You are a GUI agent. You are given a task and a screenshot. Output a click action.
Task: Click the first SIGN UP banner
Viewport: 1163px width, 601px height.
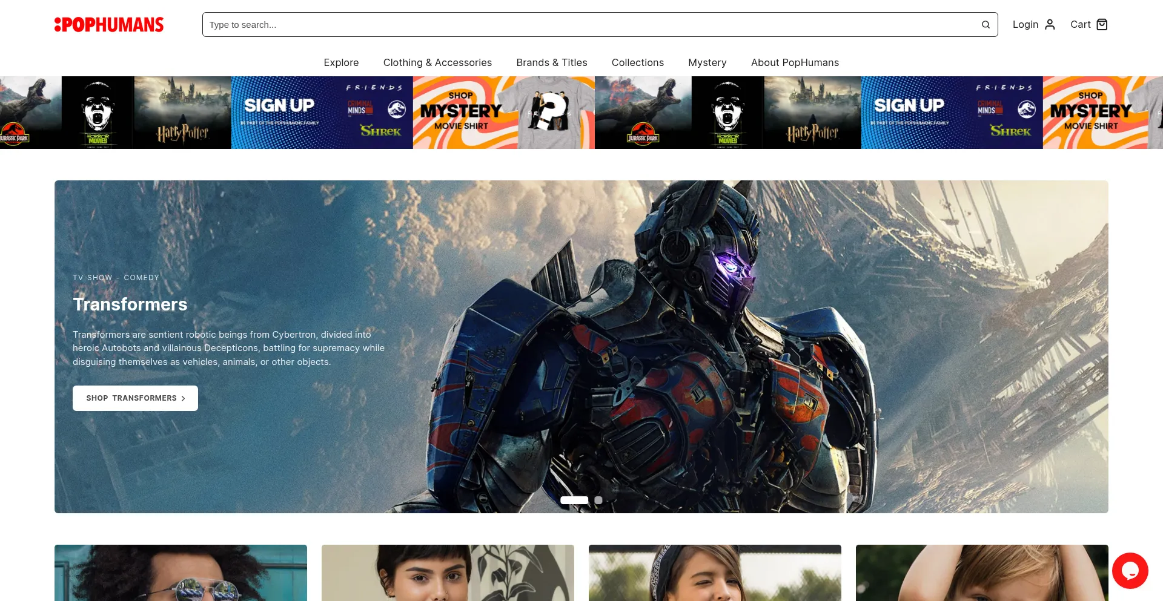pyautogui.click(x=322, y=113)
